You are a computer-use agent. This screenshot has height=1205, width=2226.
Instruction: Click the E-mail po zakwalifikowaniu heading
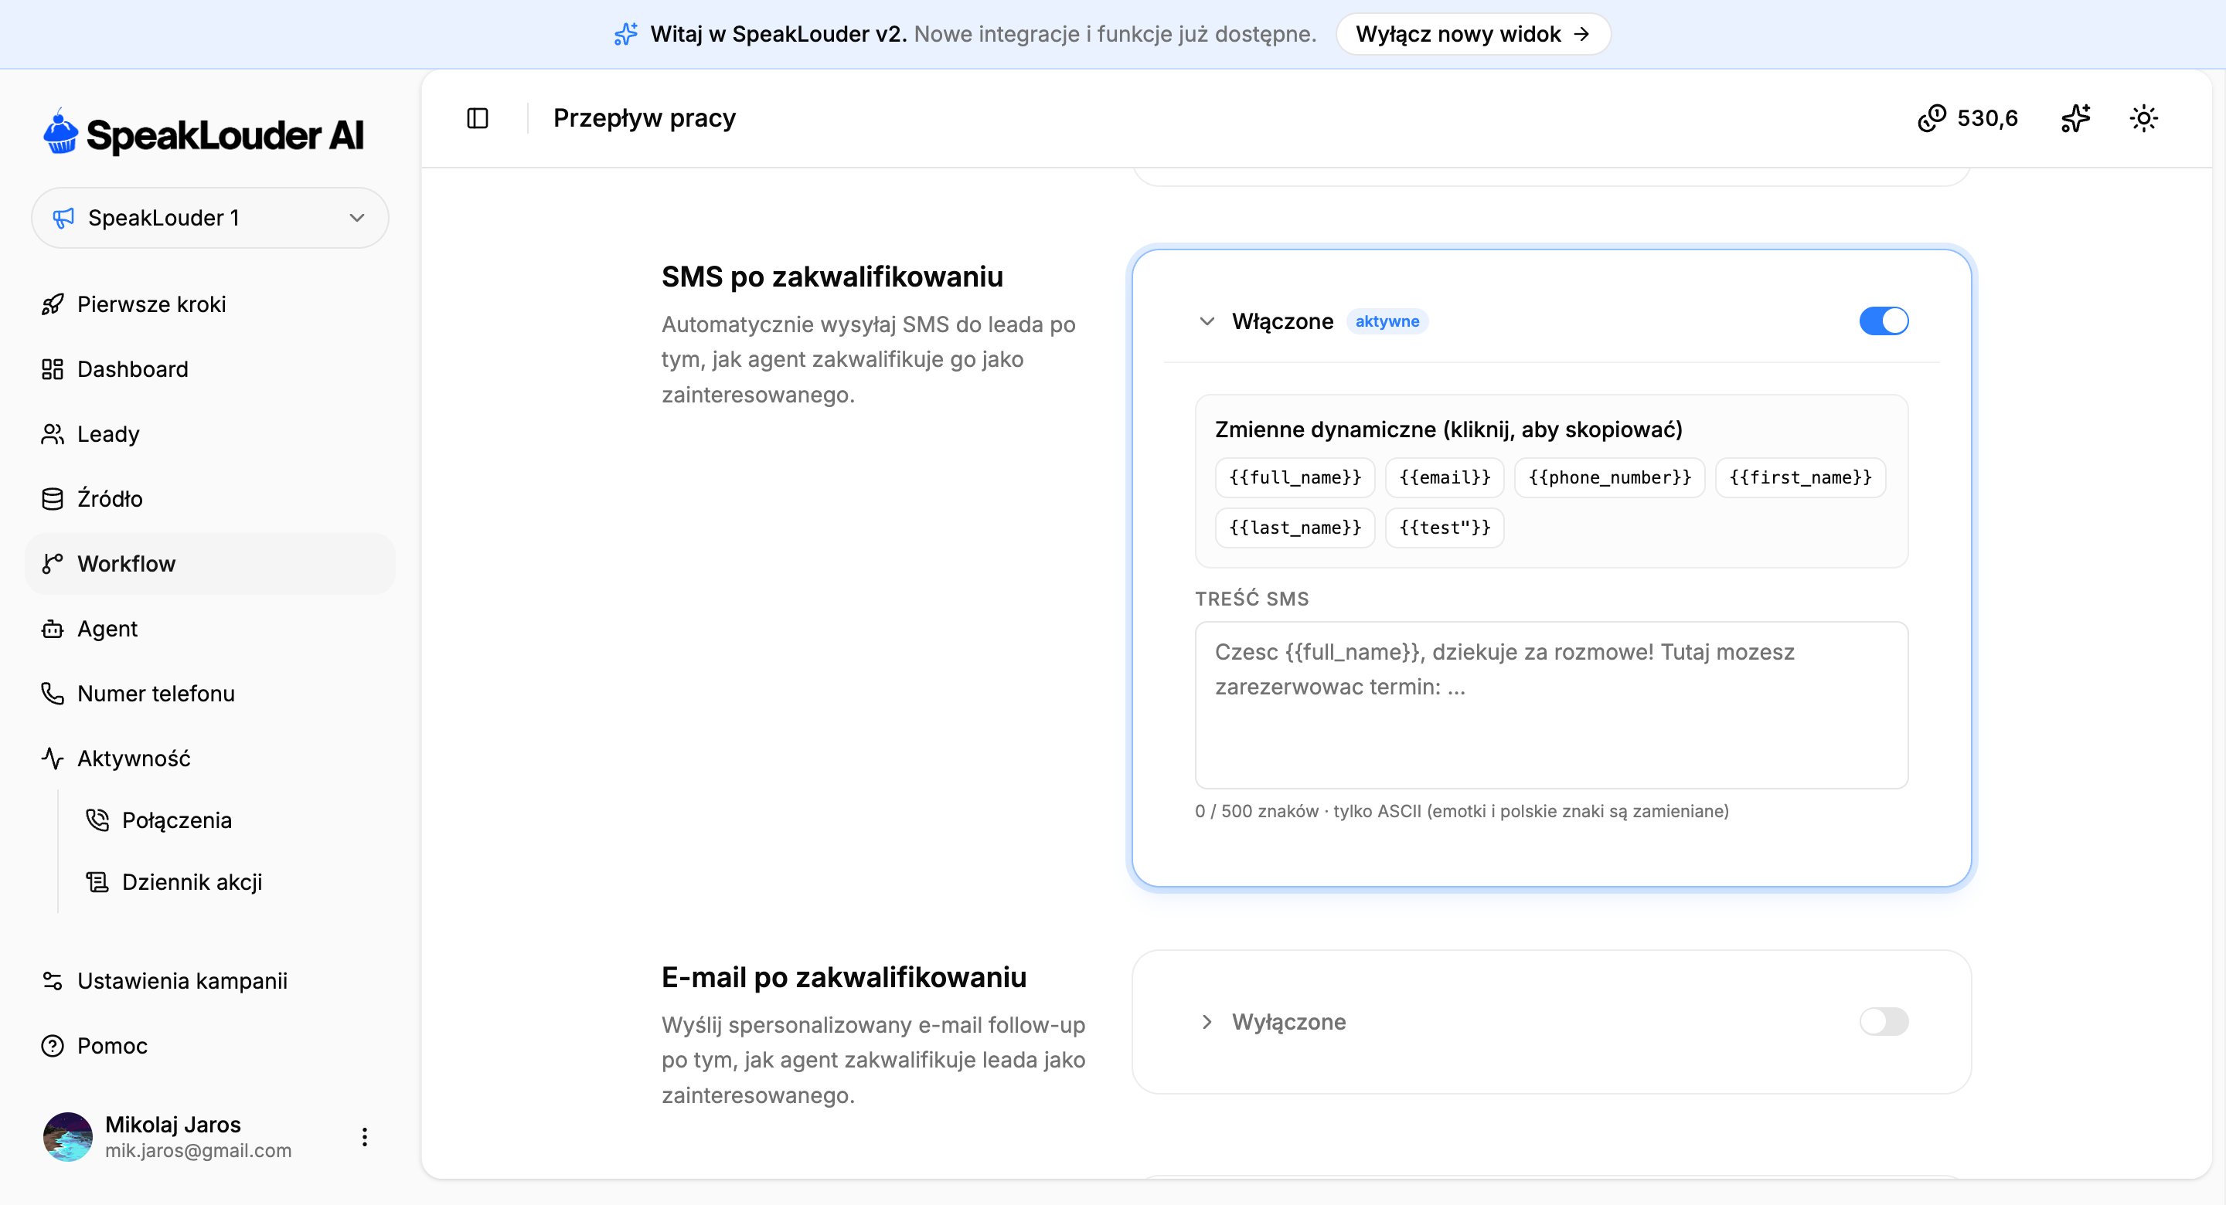(x=844, y=978)
